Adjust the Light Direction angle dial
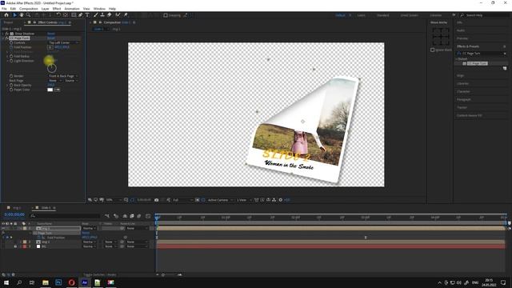Screen dimensions: 512x288 pos(51,68)
